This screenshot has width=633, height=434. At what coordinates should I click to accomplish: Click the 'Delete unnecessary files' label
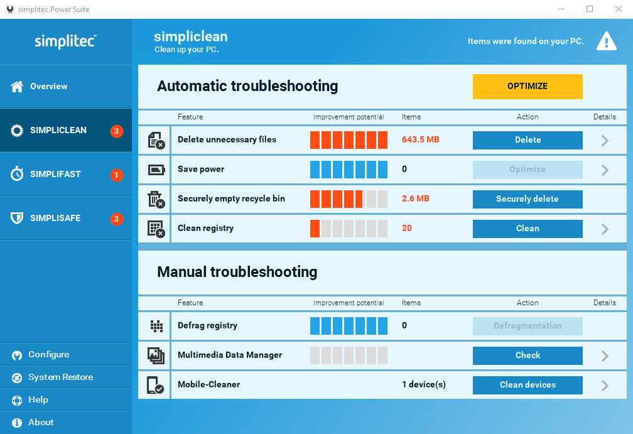point(227,139)
